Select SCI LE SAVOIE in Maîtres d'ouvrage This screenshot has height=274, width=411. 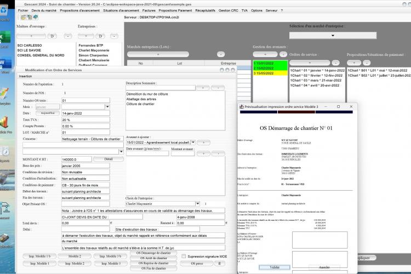tap(29, 50)
